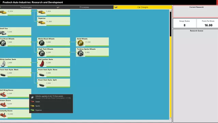Select the Small Van vehicle icon
218x123 pixels.
click(3, 33)
